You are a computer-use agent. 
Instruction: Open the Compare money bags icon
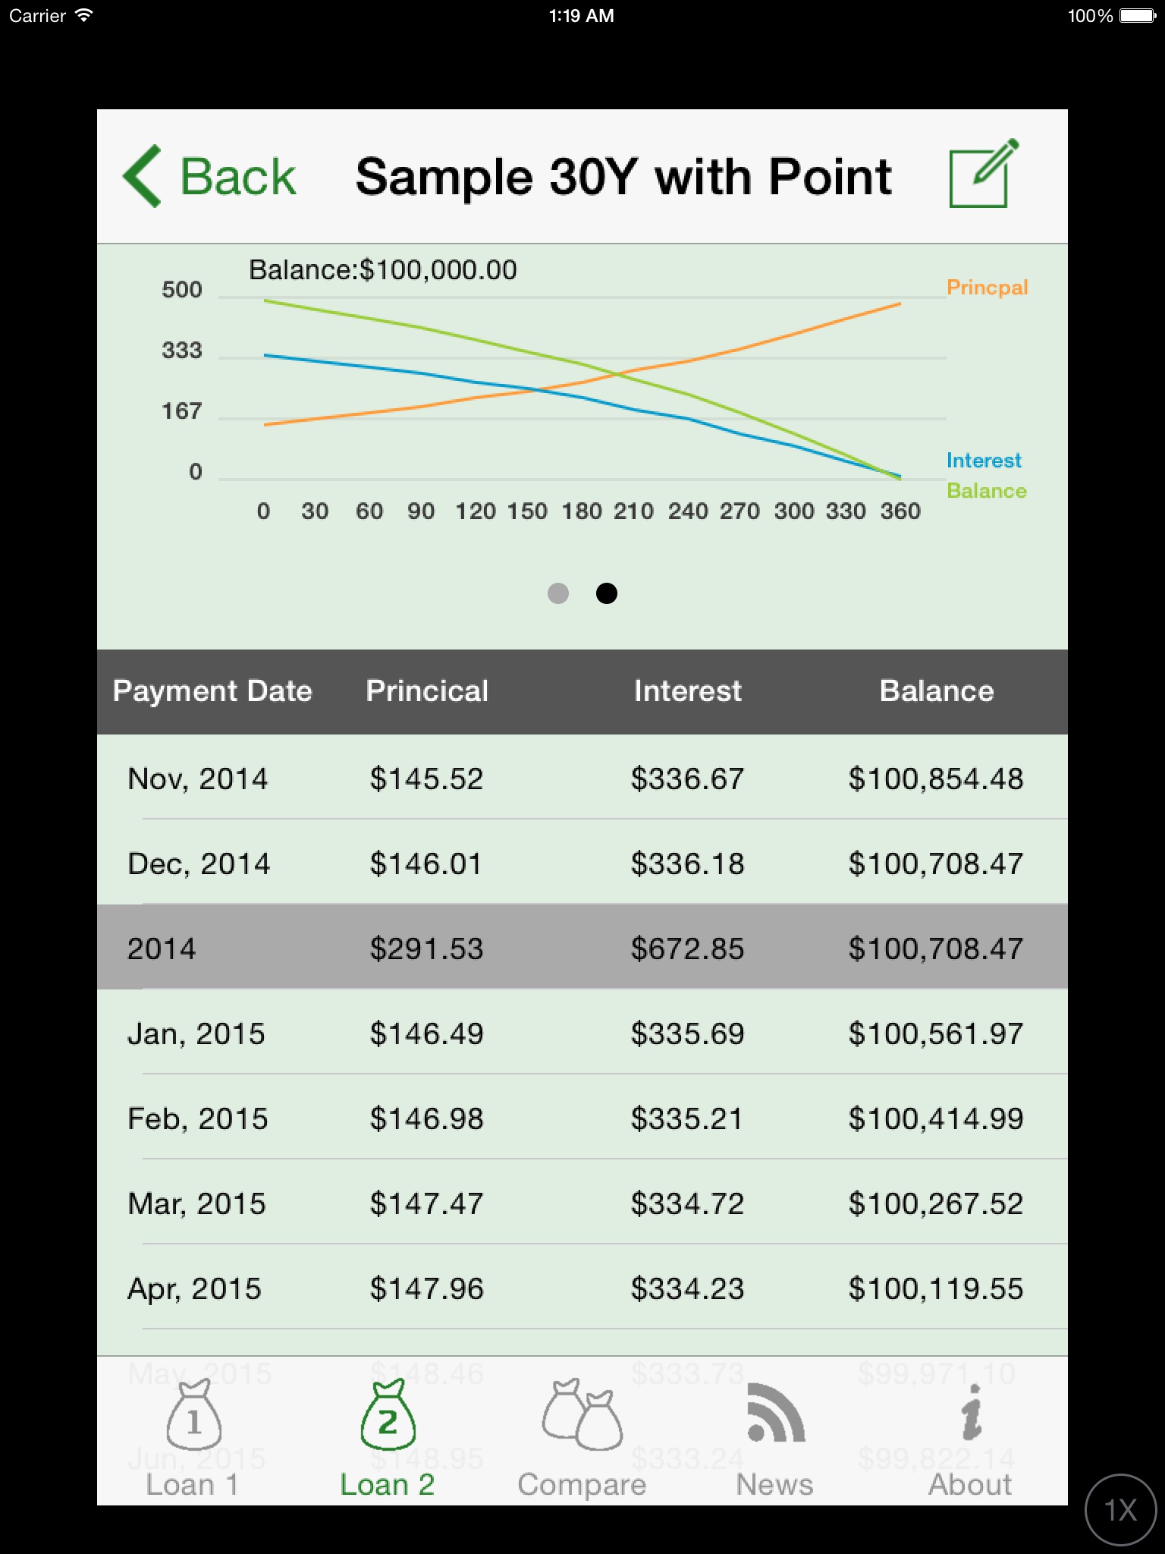(582, 1416)
